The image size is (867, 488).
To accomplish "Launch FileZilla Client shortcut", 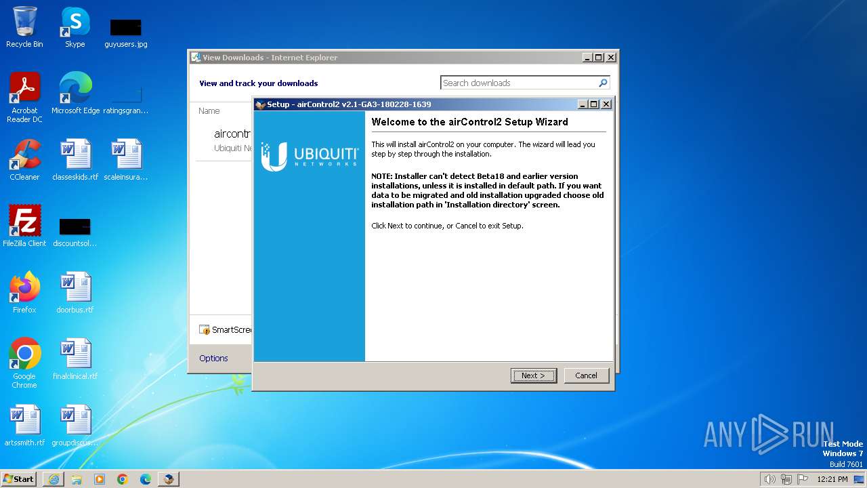I will 24,226.
